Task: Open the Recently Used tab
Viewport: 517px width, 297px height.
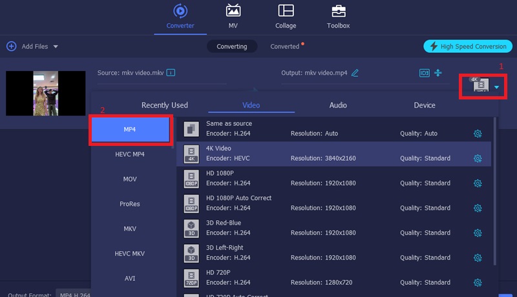Action: 165,105
